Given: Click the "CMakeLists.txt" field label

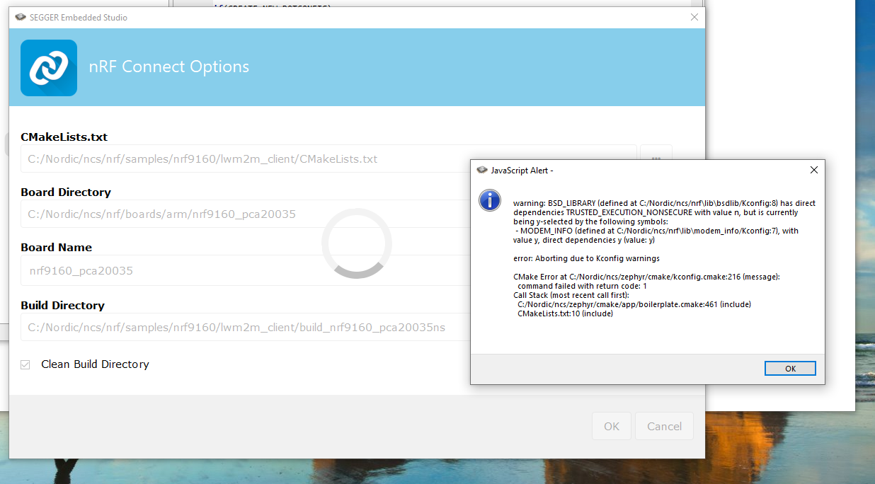Looking at the screenshot, I should click(x=64, y=137).
